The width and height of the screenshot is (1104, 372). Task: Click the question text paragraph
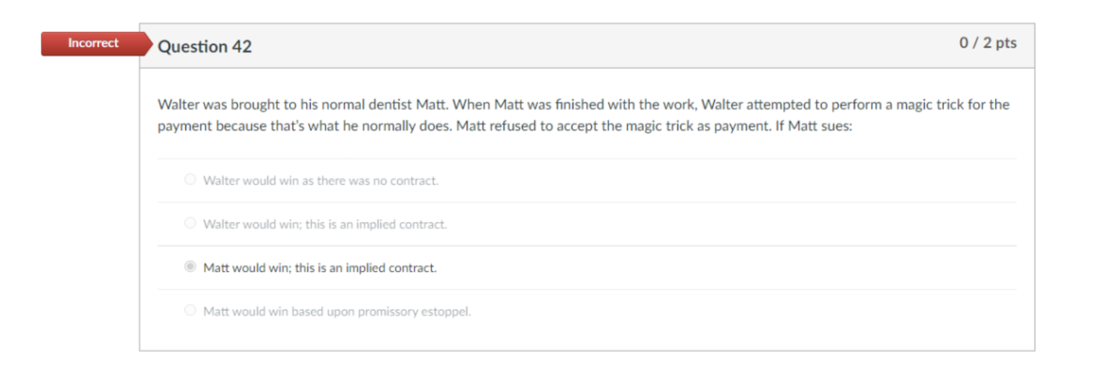click(517, 116)
